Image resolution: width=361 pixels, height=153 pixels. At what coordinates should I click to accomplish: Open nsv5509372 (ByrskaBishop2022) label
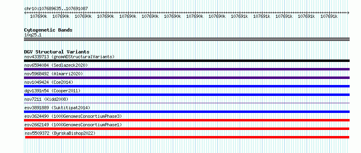point(60,133)
